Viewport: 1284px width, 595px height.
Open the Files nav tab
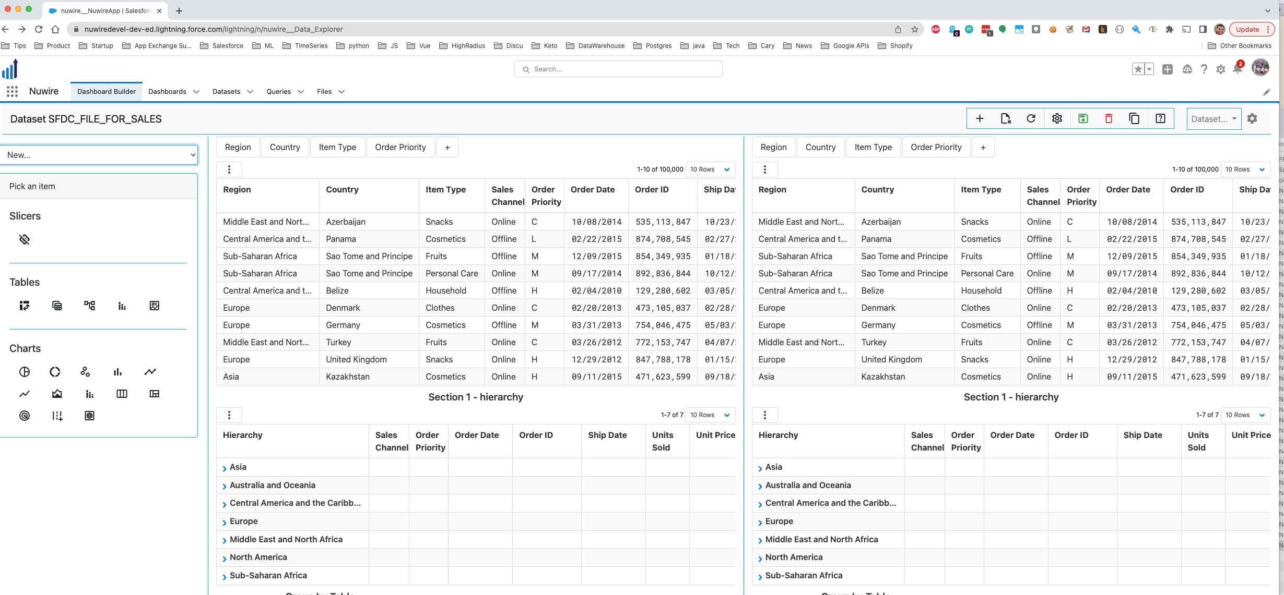tap(324, 92)
